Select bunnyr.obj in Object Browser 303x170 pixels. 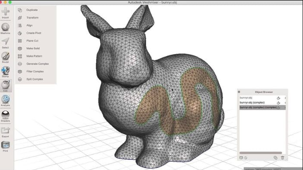tap(262, 98)
